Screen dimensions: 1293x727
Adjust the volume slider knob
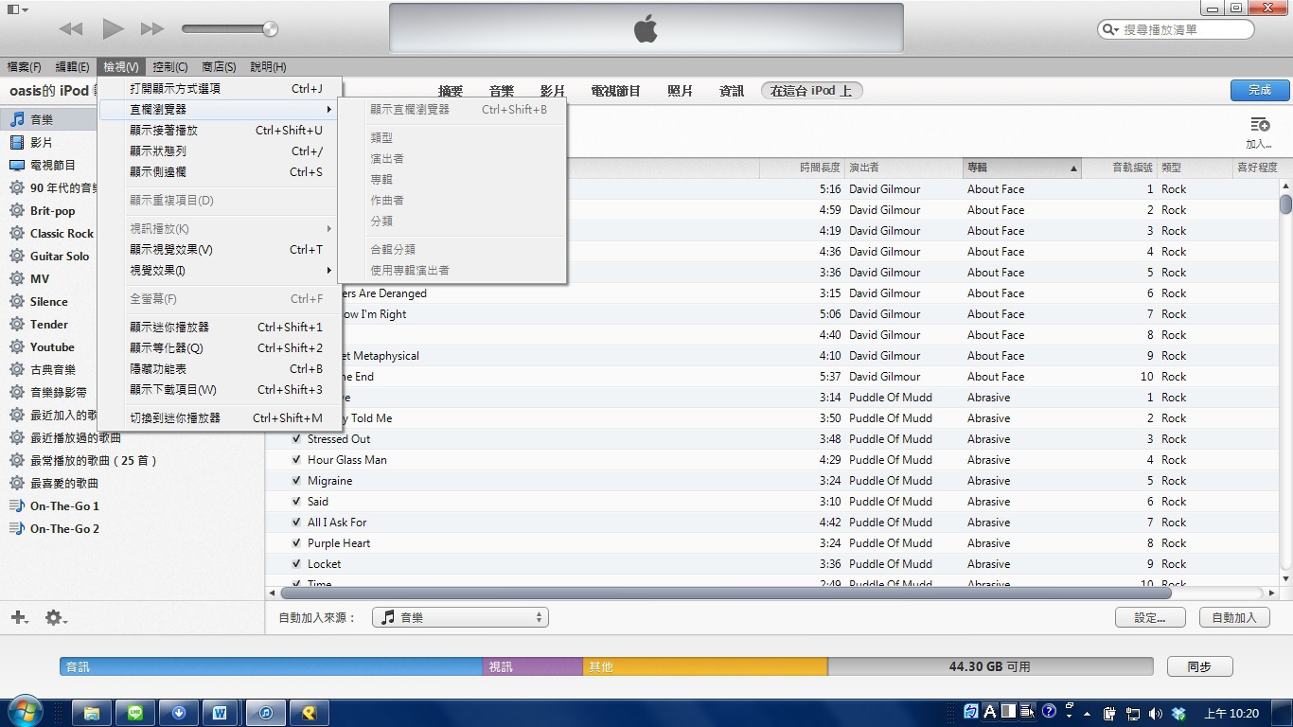point(270,29)
